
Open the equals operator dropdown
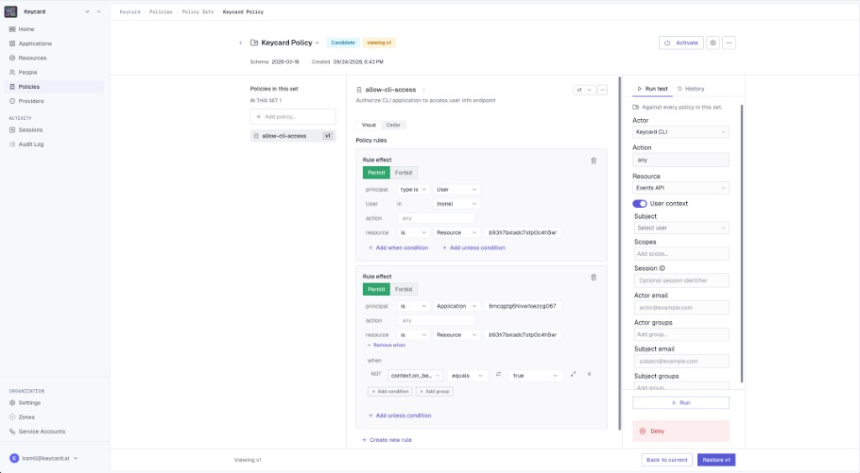point(467,376)
